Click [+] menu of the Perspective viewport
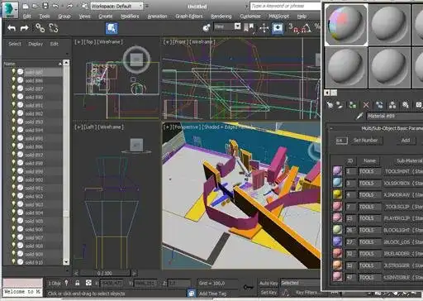The width and height of the screenshot is (423, 301). click(x=168, y=127)
